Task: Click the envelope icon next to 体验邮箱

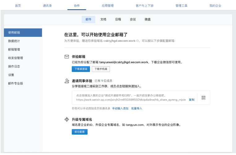Action: pos(67,57)
